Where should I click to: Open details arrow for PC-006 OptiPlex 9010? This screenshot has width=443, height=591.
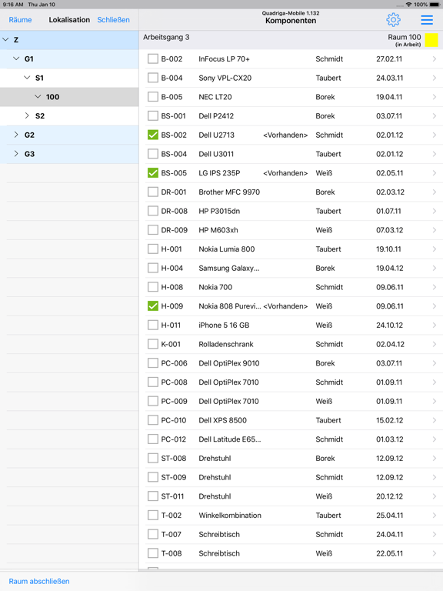tap(435, 363)
